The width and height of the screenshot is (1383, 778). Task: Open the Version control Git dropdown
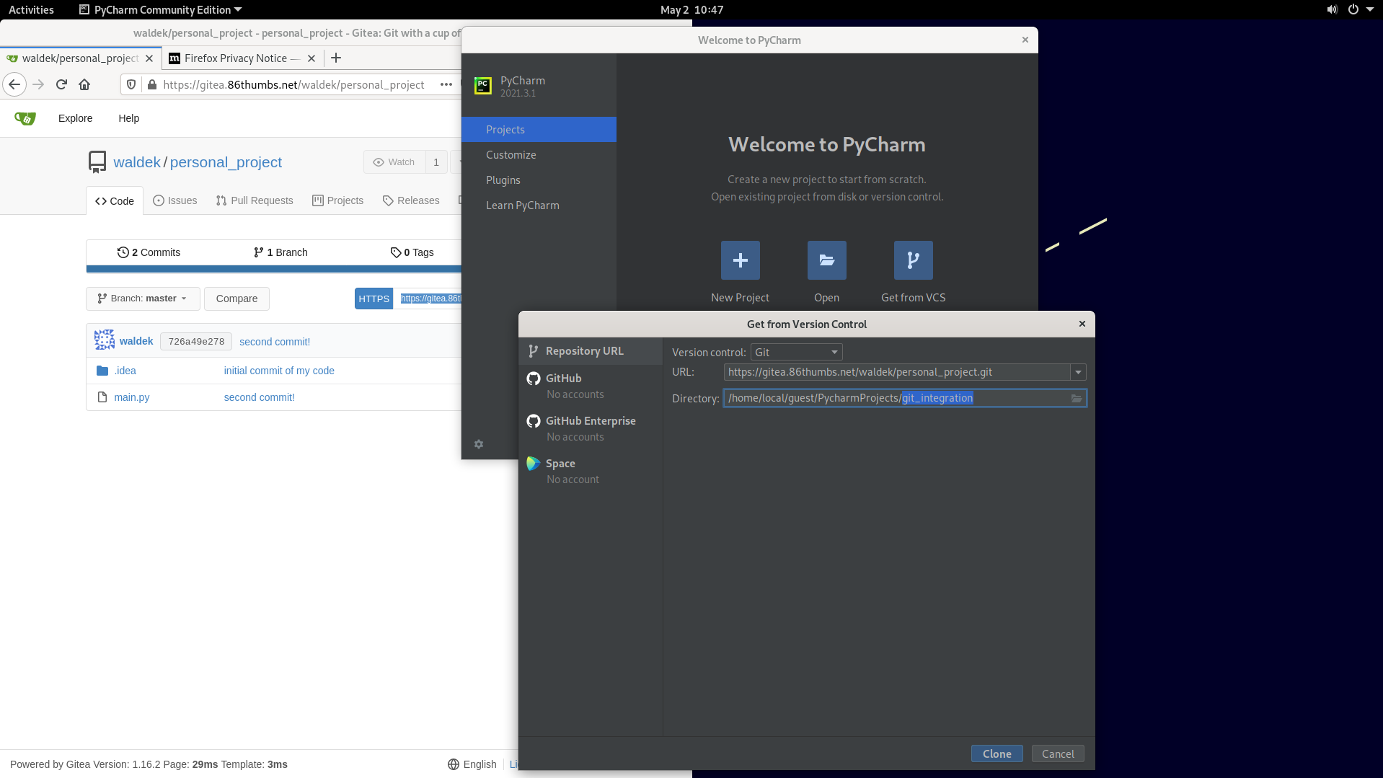pyautogui.click(x=796, y=352)
